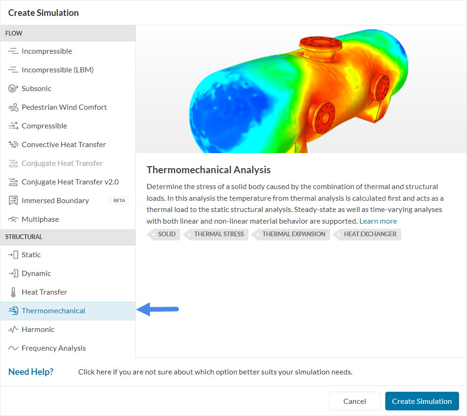Click the Immersed Boundary beta icon
This screenshot has height=416, width=467.
12,200
